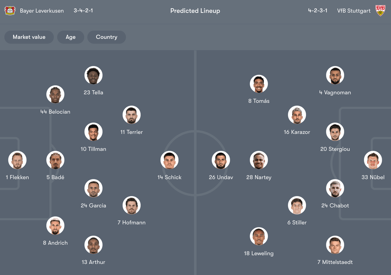Click Stiller's player photo
Screen dimensions: 391x275
pos(297,205)
